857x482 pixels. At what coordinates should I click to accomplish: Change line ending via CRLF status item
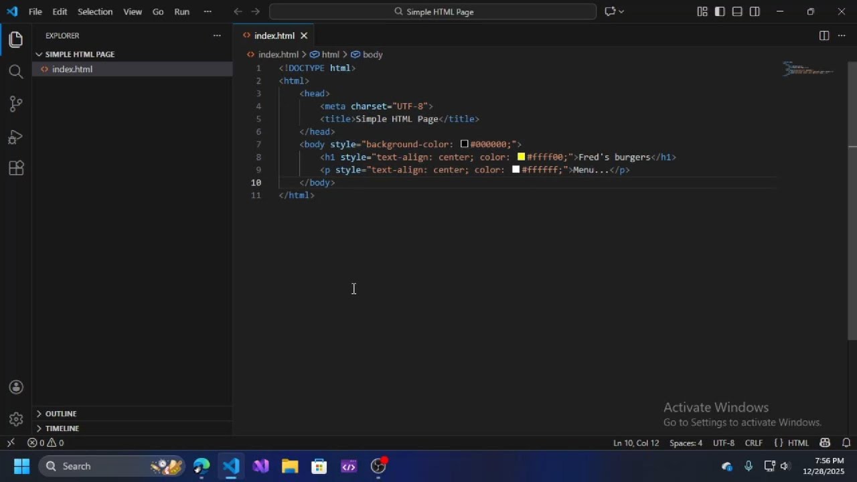click(754, 443)
